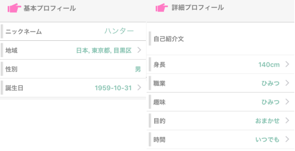Click the pink hand icon beside 詳細プロフィール
Screen dimensions: 295x151
click(162, 8)
